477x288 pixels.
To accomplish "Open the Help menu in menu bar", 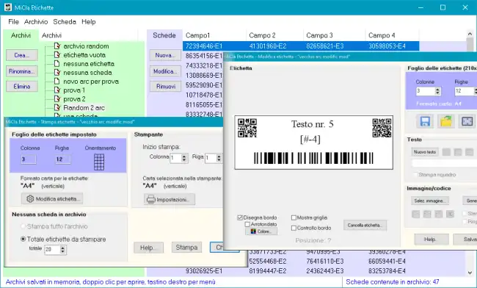I will (x=89, y=21).
